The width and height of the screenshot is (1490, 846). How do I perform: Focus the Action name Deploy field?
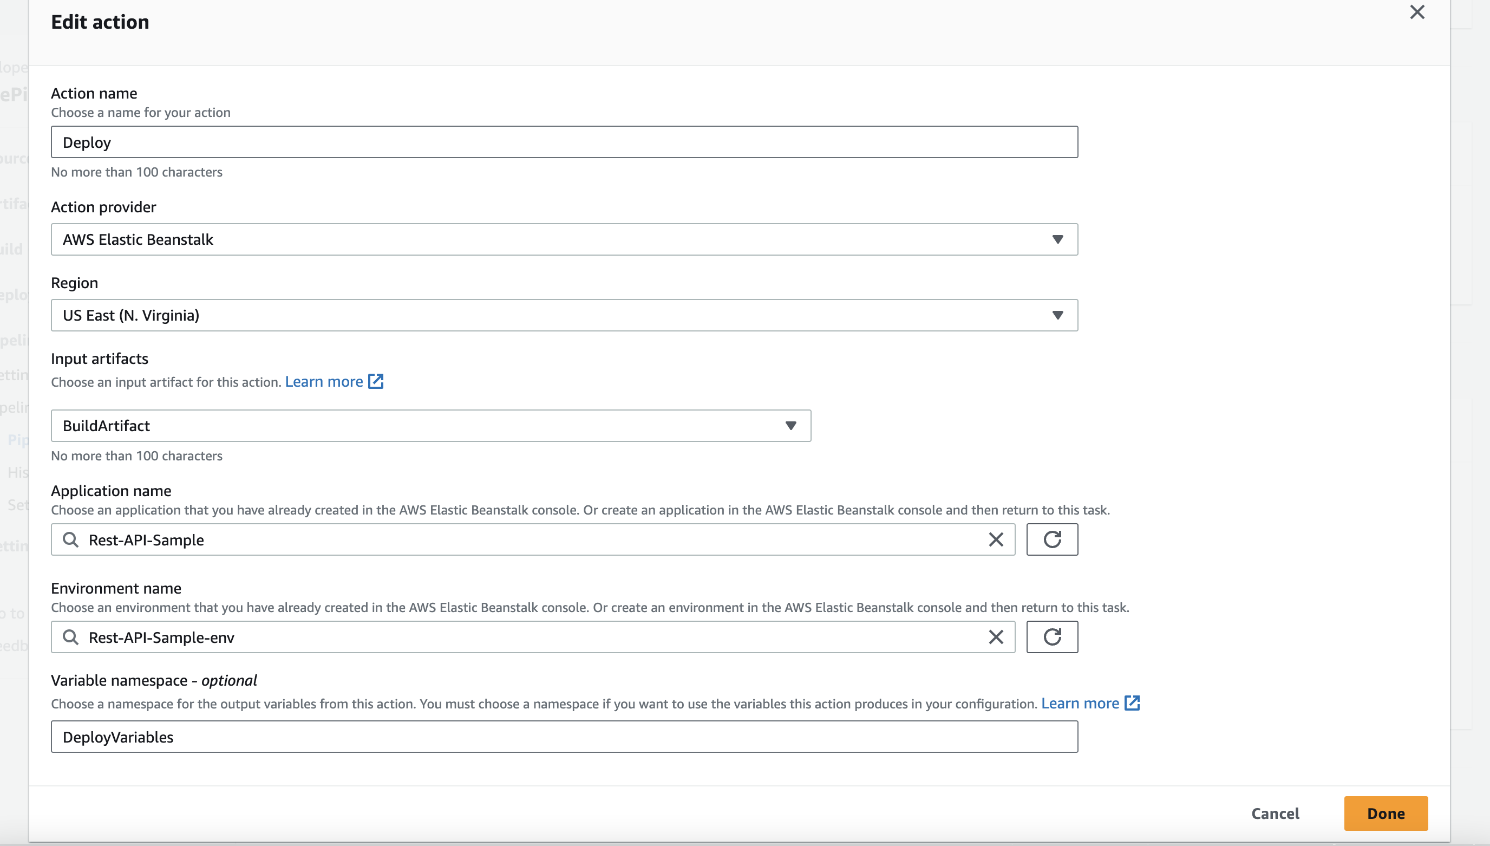[563, 142]
